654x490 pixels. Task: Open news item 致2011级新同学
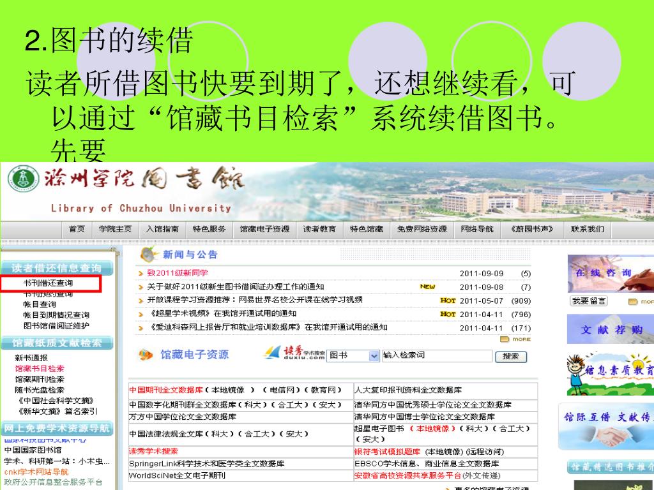click(178, 273)
